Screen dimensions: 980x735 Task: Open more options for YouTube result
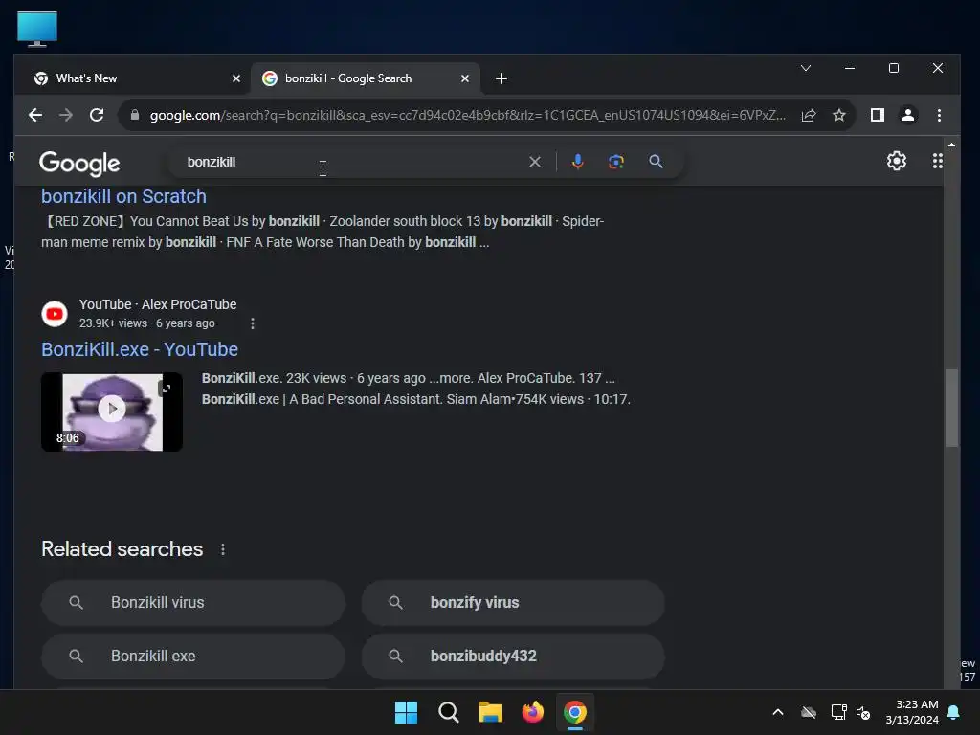tap(253, 323)
